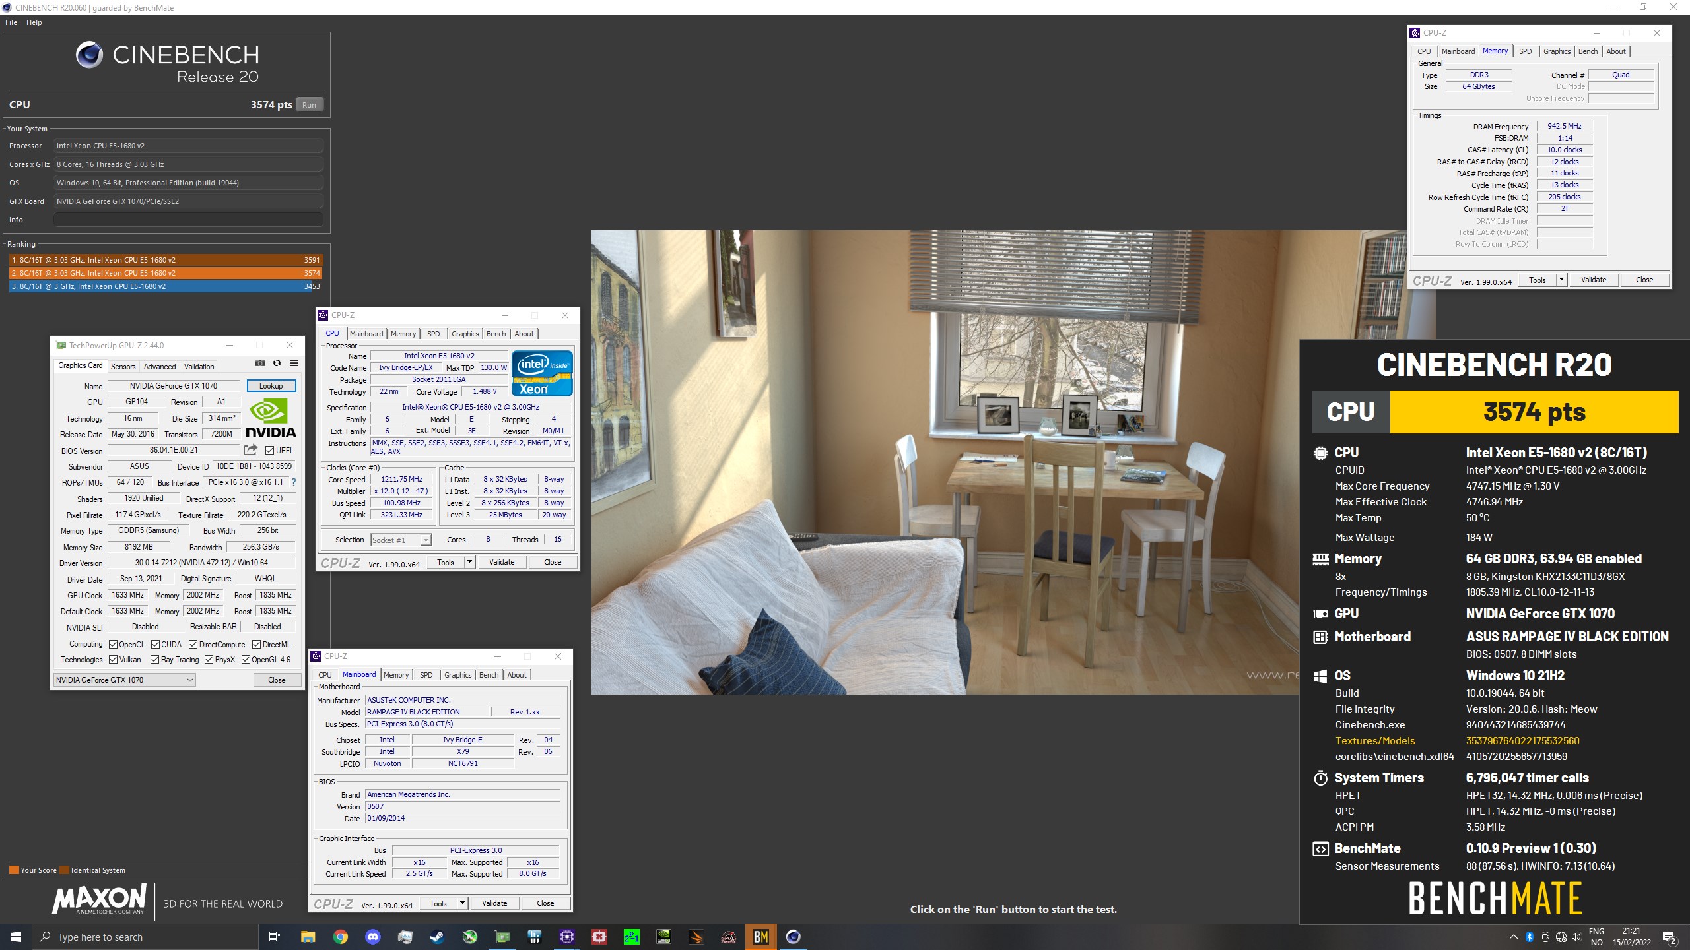1690x950 pixels.
Task: Switch to the Advanced tab in GPU-Z
Action: click(x=160, y=367)
